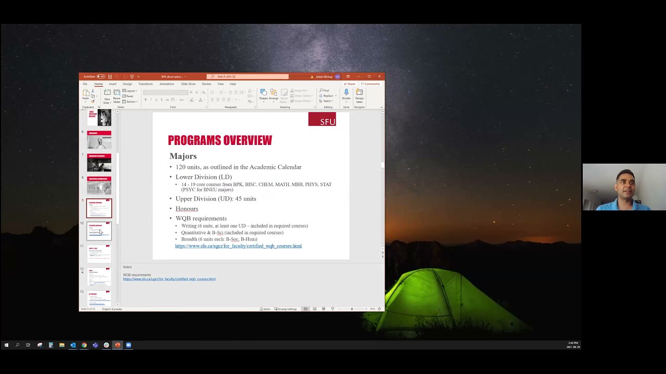Switch to the Review tab
Screen dimensions: 666x374
(207, 84)
